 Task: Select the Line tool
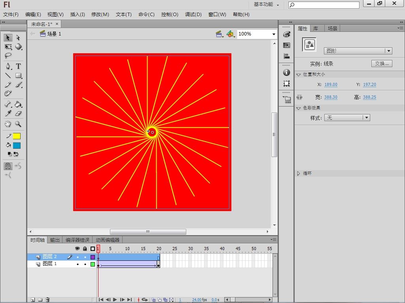(8, 76)
